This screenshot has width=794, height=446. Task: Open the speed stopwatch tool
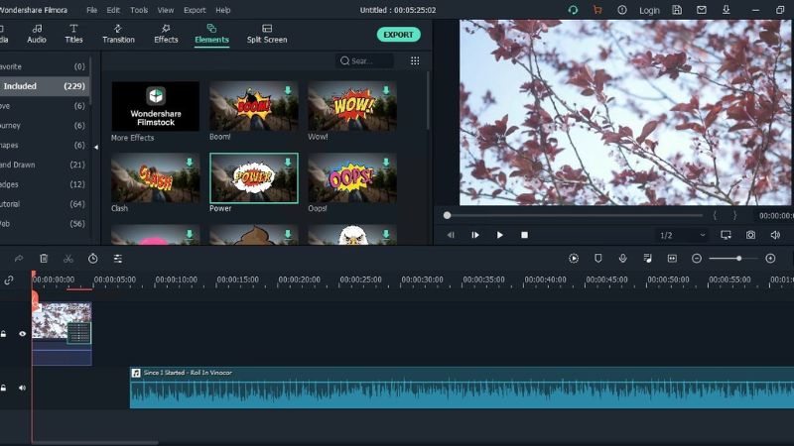click(x=92, y=259)
